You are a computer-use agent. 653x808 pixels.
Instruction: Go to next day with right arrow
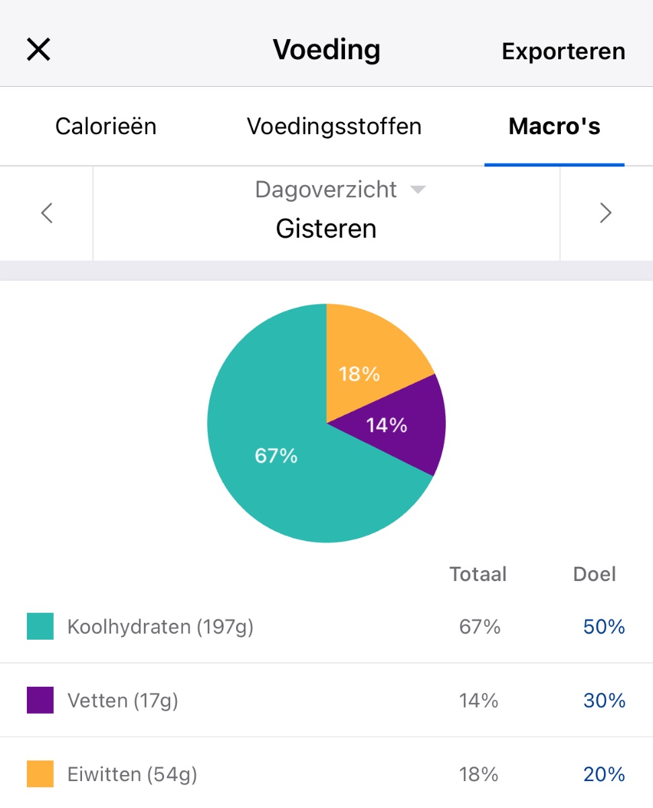pyautogui.click(x=606, y=213)
